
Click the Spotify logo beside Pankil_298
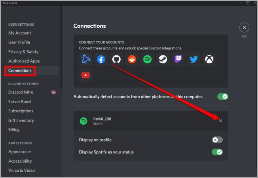[83, 121]
